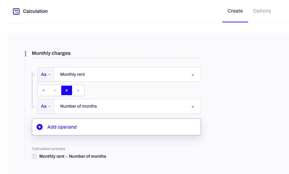
Task: Click the Monthly rent × Number of months preview
Action: click(x=73, y=156)
